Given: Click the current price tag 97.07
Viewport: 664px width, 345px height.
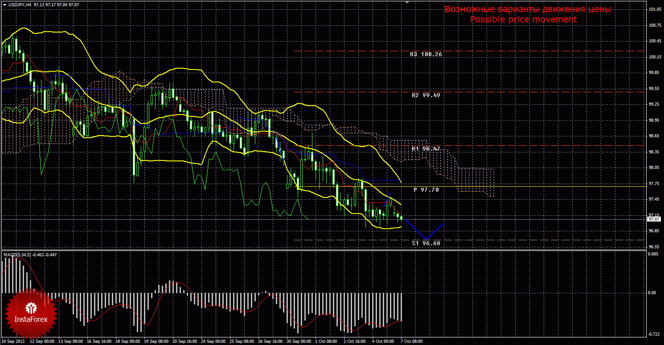Looking at the screenshot, I should click(654, 219).
